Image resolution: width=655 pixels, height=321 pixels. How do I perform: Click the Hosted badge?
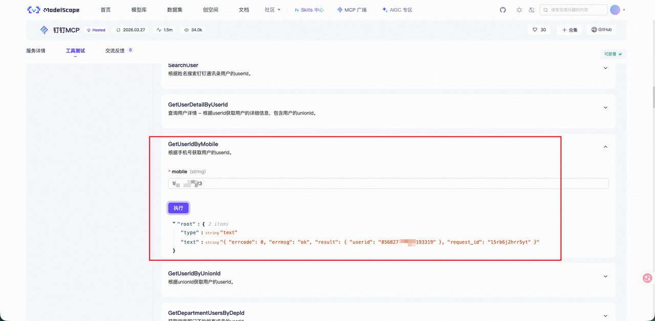point(96,30)
